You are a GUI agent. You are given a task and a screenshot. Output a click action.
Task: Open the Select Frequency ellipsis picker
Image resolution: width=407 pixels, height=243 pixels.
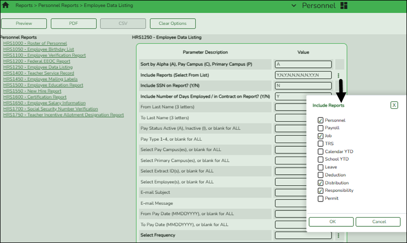(x=338, y=235)
